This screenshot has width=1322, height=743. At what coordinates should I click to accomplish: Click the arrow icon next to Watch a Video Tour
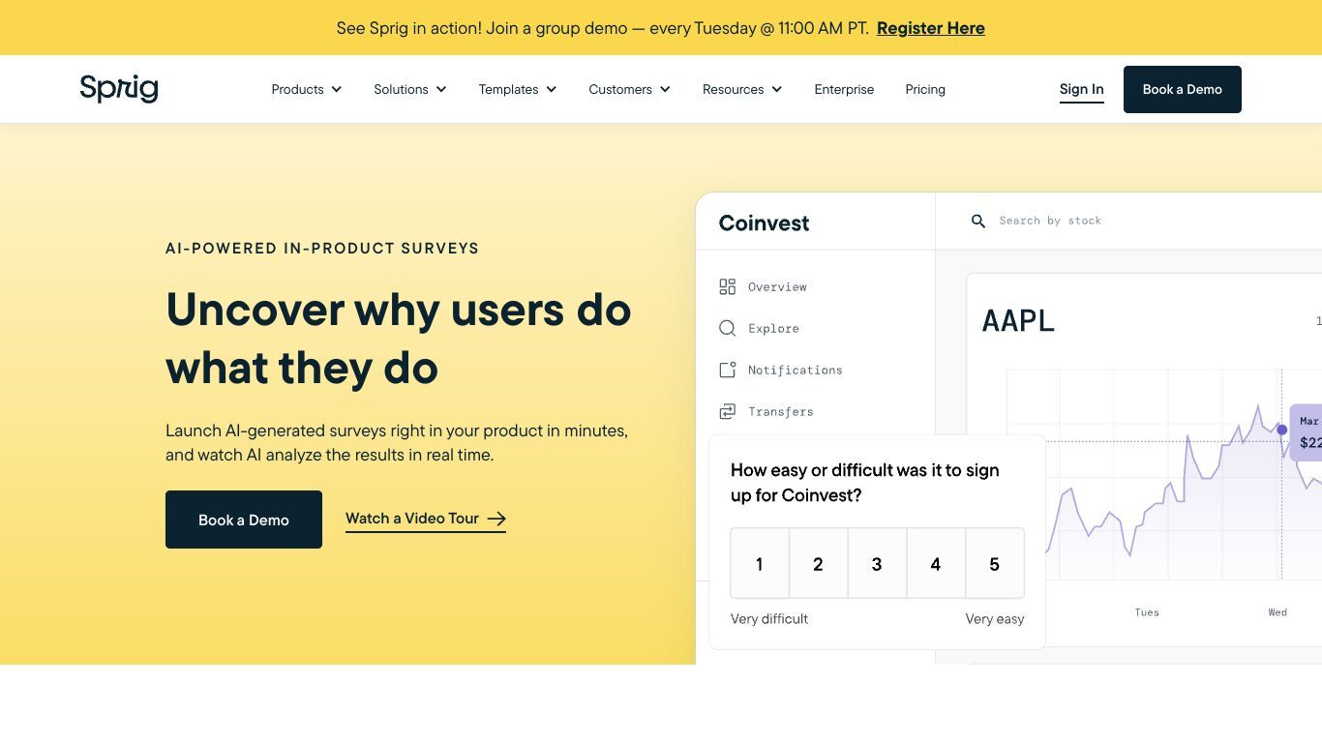pos(496,519)
